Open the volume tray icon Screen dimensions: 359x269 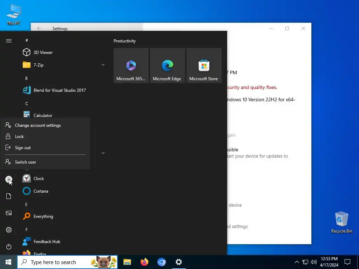[314, 262]
